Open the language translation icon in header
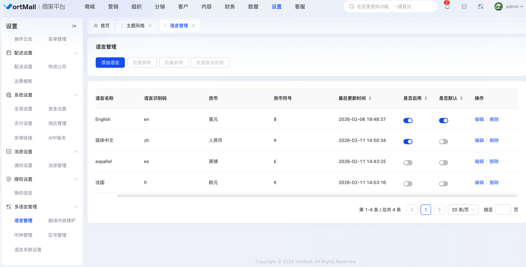 click(481, 7)
